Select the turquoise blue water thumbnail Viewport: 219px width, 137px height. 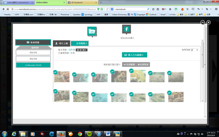point(100,98)
